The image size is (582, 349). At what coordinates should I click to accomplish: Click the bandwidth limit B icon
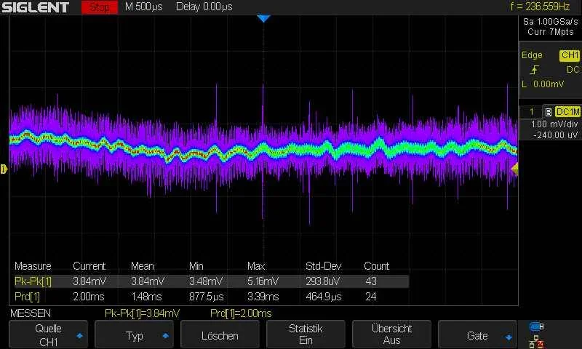click(548, 112)
